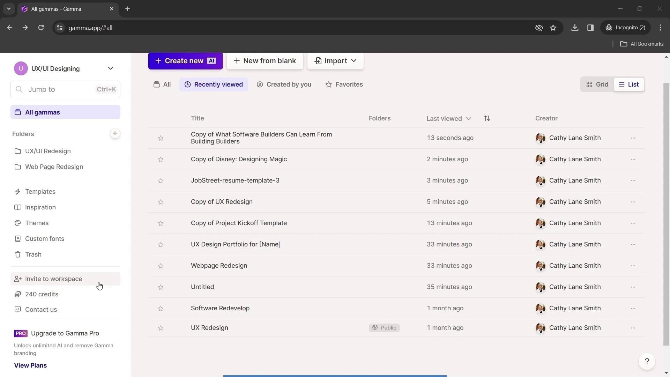Open the Import dropdown menu
The height and width of the screenshot is (377, 670).
click(x=335, y=61)
